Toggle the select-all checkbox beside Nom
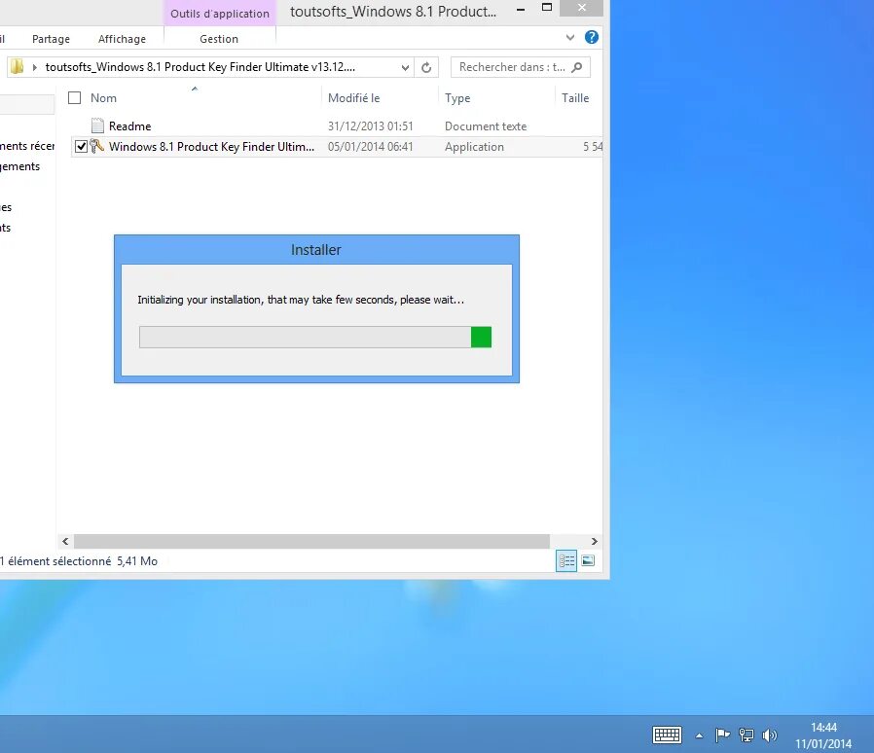Screen dimensions: 874x753 [x=74, y=98]
